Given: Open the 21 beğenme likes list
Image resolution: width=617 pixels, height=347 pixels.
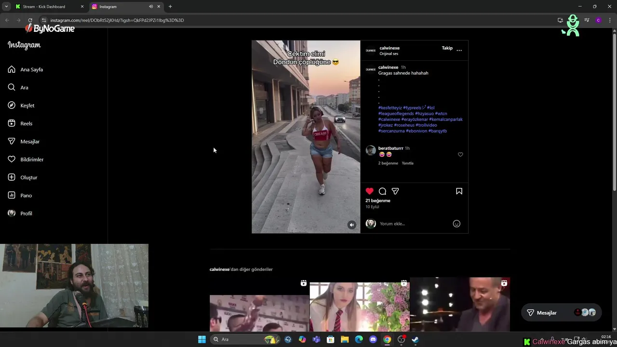Looking at the screenshot, I should [378, 200].
